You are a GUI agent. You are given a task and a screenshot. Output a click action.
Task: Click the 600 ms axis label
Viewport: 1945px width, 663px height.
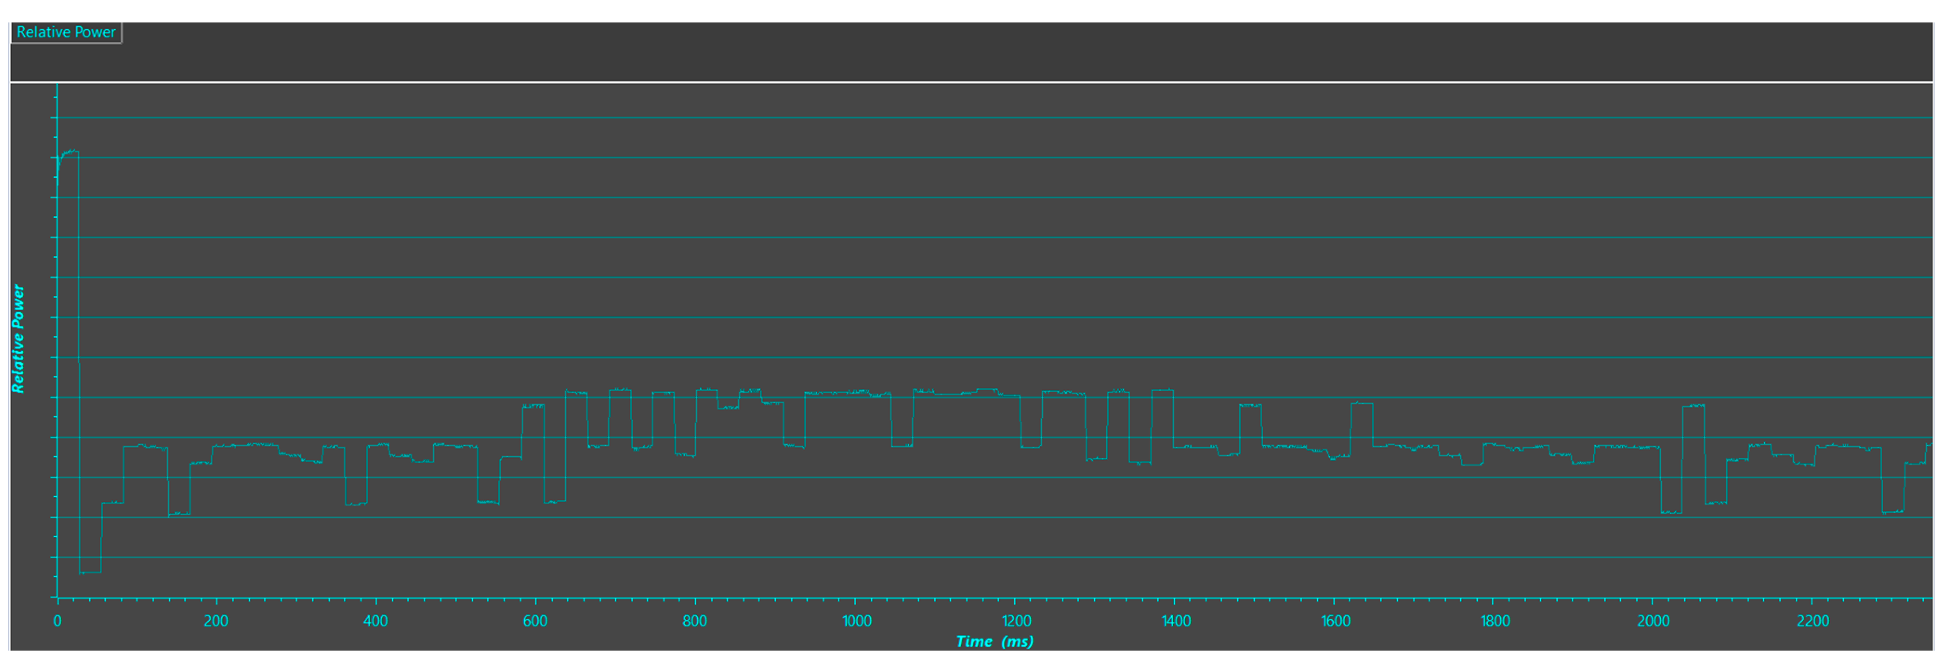point(535,622)
